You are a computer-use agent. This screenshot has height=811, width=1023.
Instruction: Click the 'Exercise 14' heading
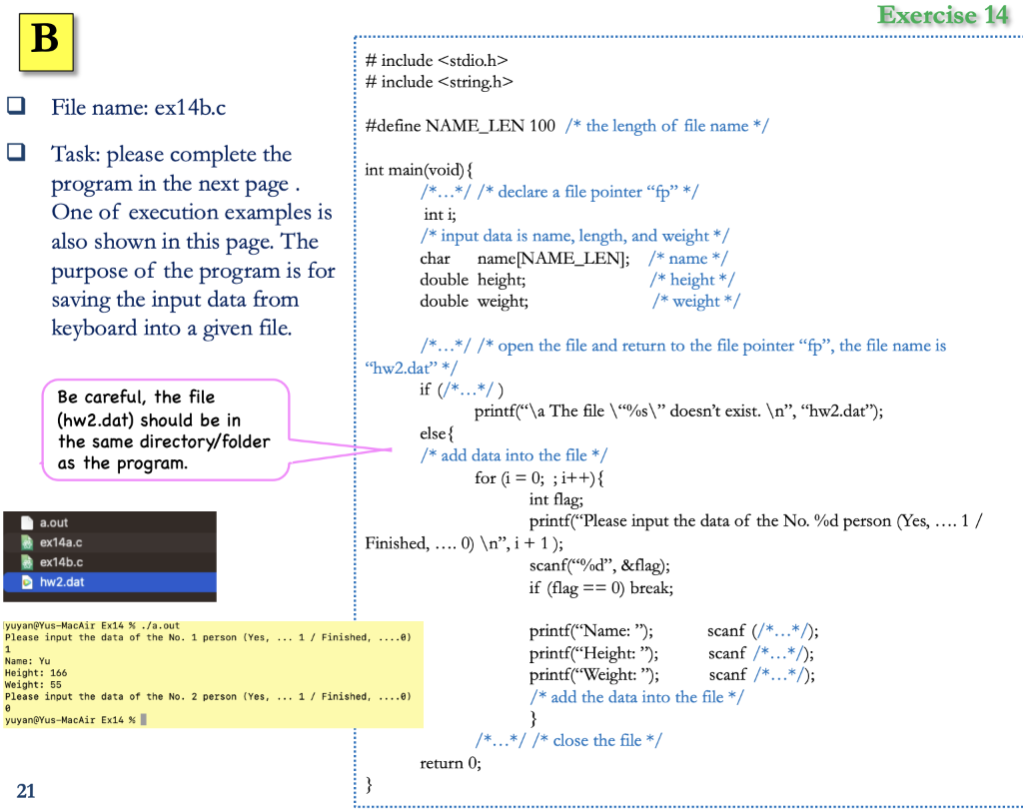[943, 15]
